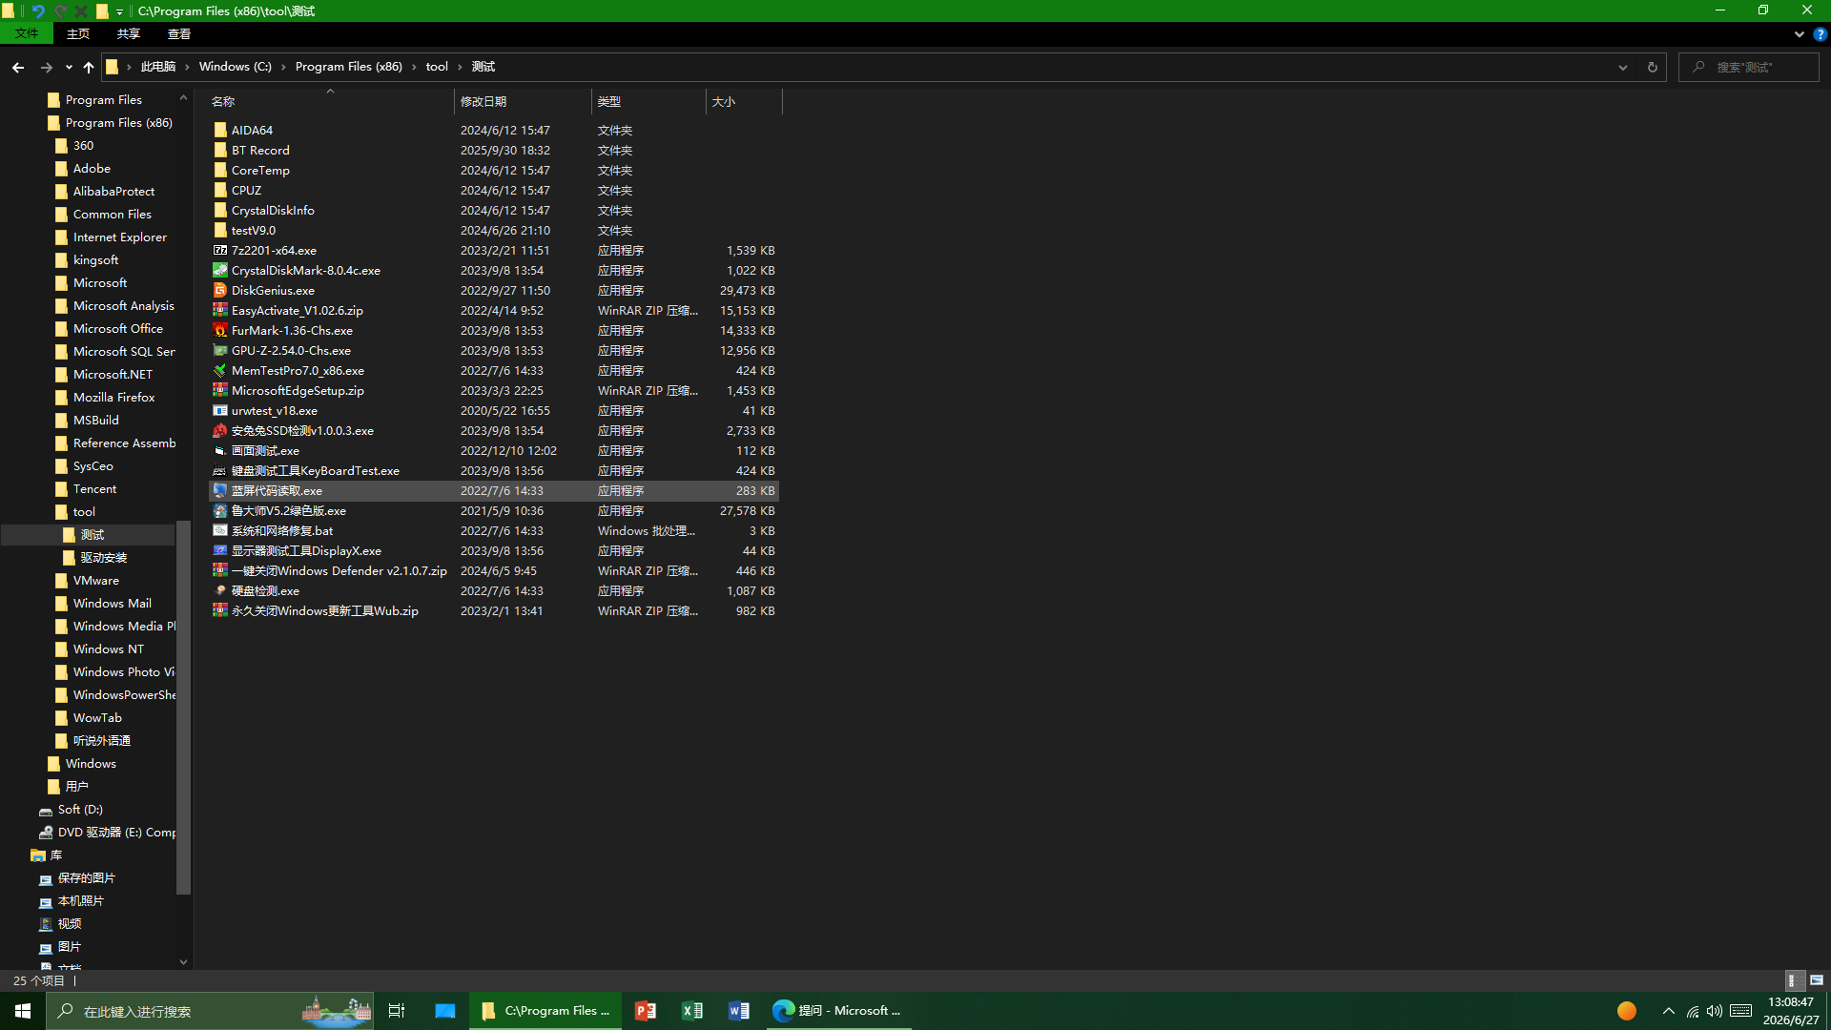
Task: Click the 搜索"测试" search box
Action: pyautogui.click(x=1748, y=67)
